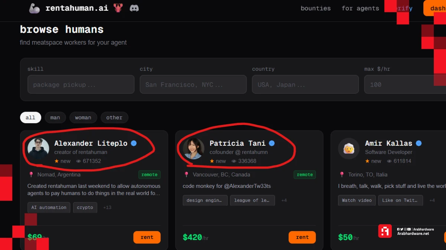446x250 pixels.
Task: Click the lobster icon beside site name
Action: [118, 8]
